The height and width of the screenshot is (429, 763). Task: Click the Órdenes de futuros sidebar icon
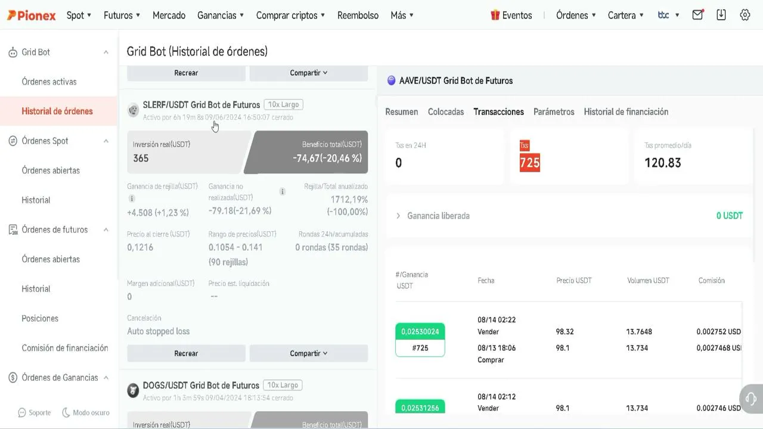(13, 230)
